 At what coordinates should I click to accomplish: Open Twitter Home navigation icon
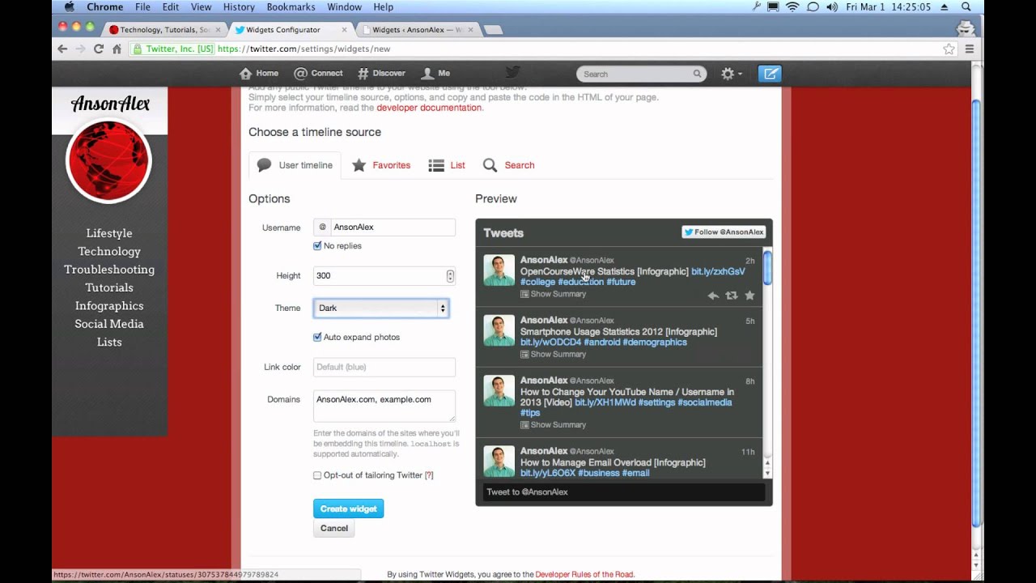(259, 73)
